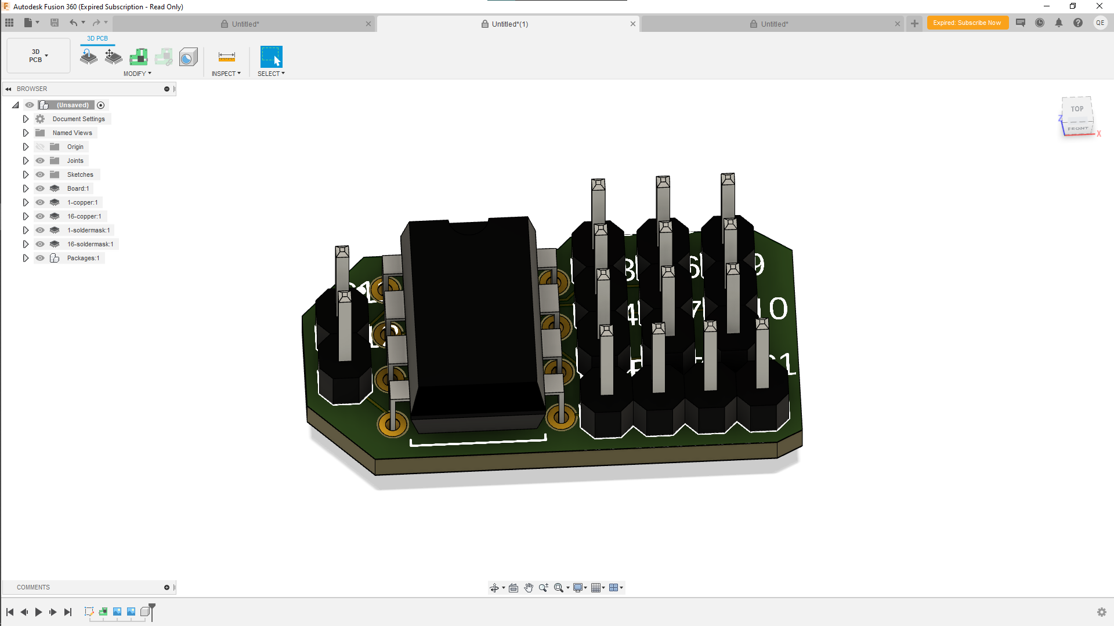Screen dimensions: 1114x626
Task: Show the hidden Origin folder
Action: tap(40, 147)
